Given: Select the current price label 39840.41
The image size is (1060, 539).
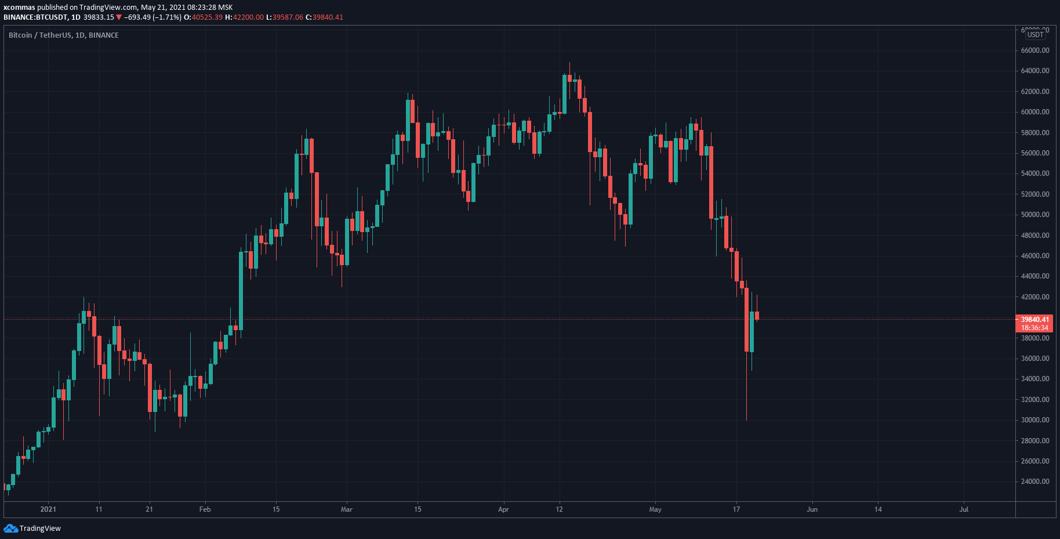Looking at the screenshot, I should [x=1034, y=320].
